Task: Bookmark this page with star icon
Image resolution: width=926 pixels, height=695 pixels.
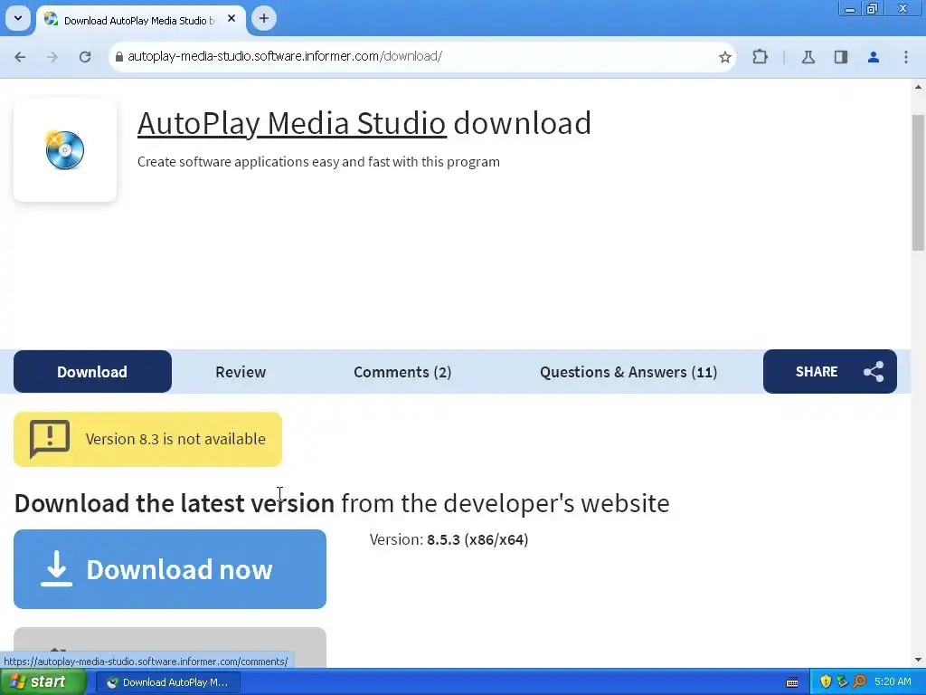Action: click(x=724, y=57)
